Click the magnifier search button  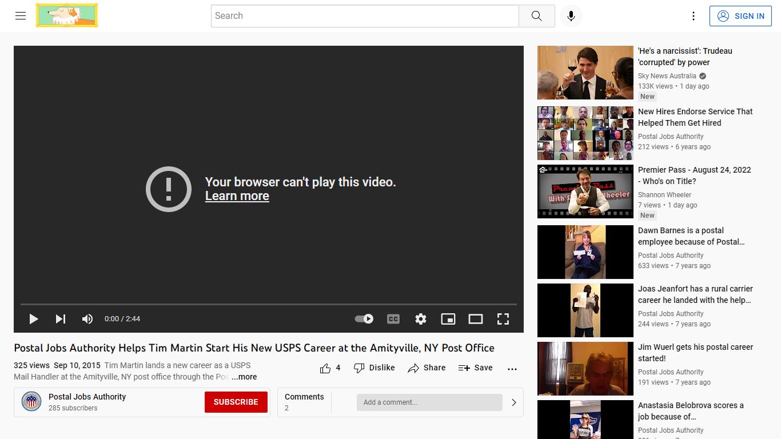pos(536,16)
